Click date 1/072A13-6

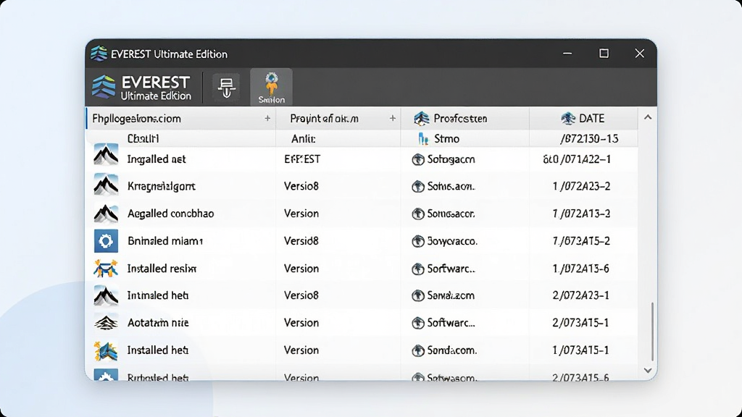coord(580,269)
